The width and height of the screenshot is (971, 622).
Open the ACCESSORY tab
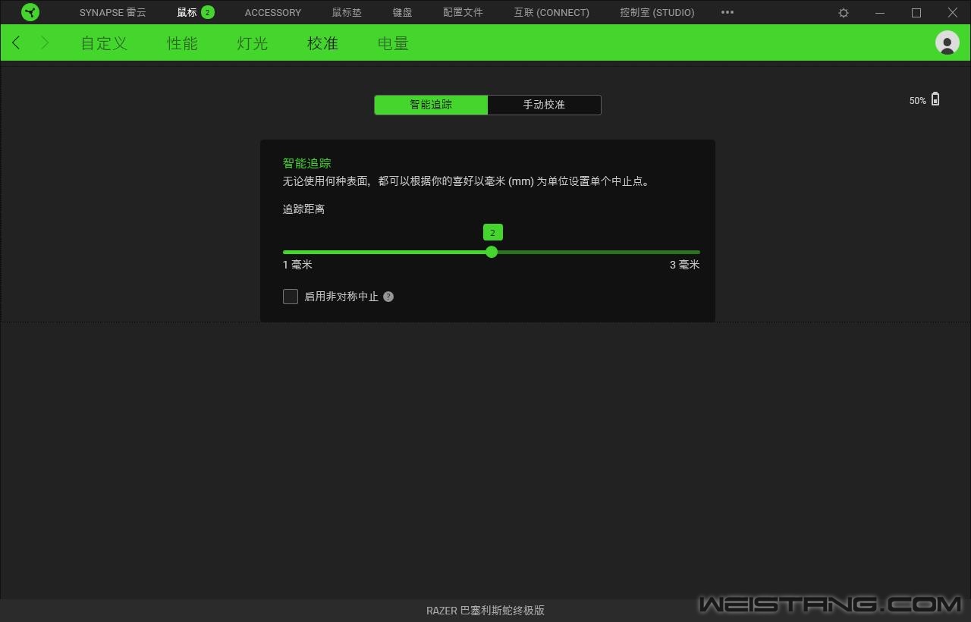(x=273, y=12)
